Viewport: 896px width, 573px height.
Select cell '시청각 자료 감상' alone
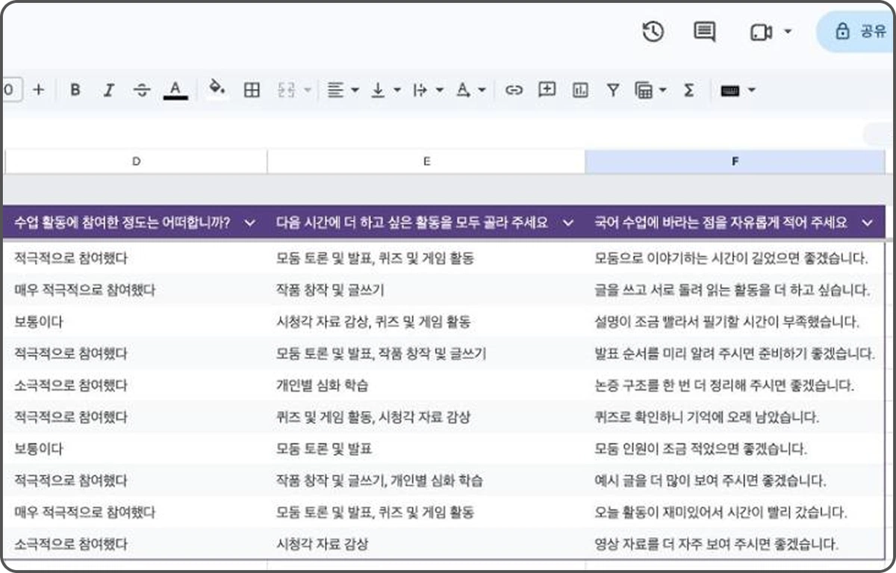coord(426,544)
